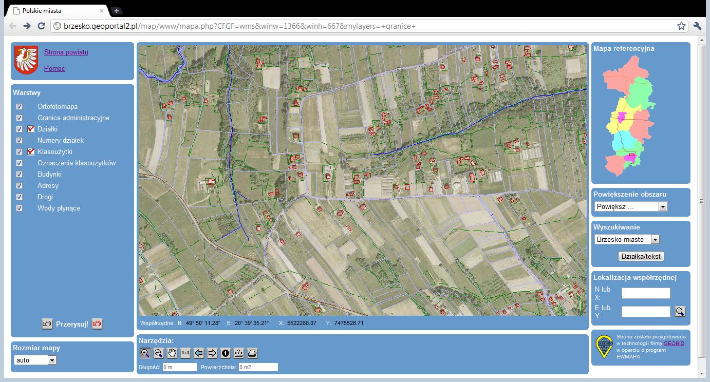This screenshot has width=710, height=382.
Task: Open the browser wrench menu
Action: 697,26
